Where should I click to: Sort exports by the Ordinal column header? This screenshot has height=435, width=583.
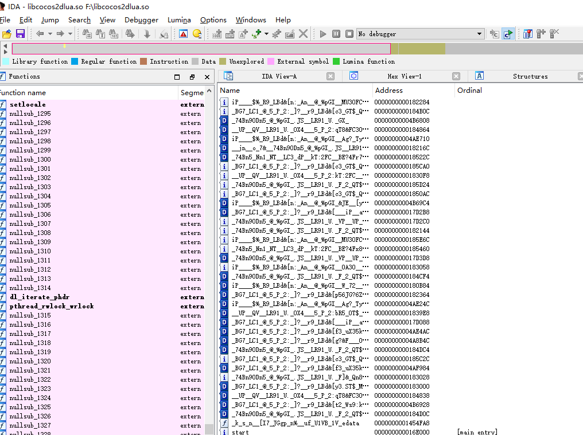[519, 91]
